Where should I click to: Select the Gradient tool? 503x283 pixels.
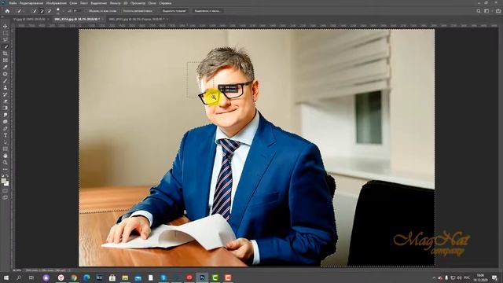pos(6,108)
